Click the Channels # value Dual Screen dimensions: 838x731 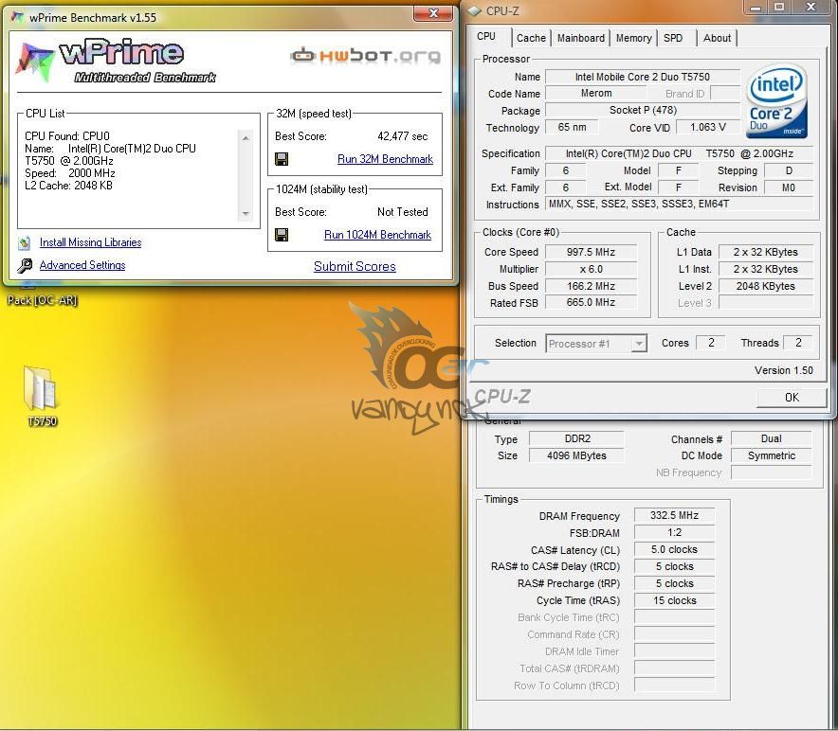click(x=772, y=439)
